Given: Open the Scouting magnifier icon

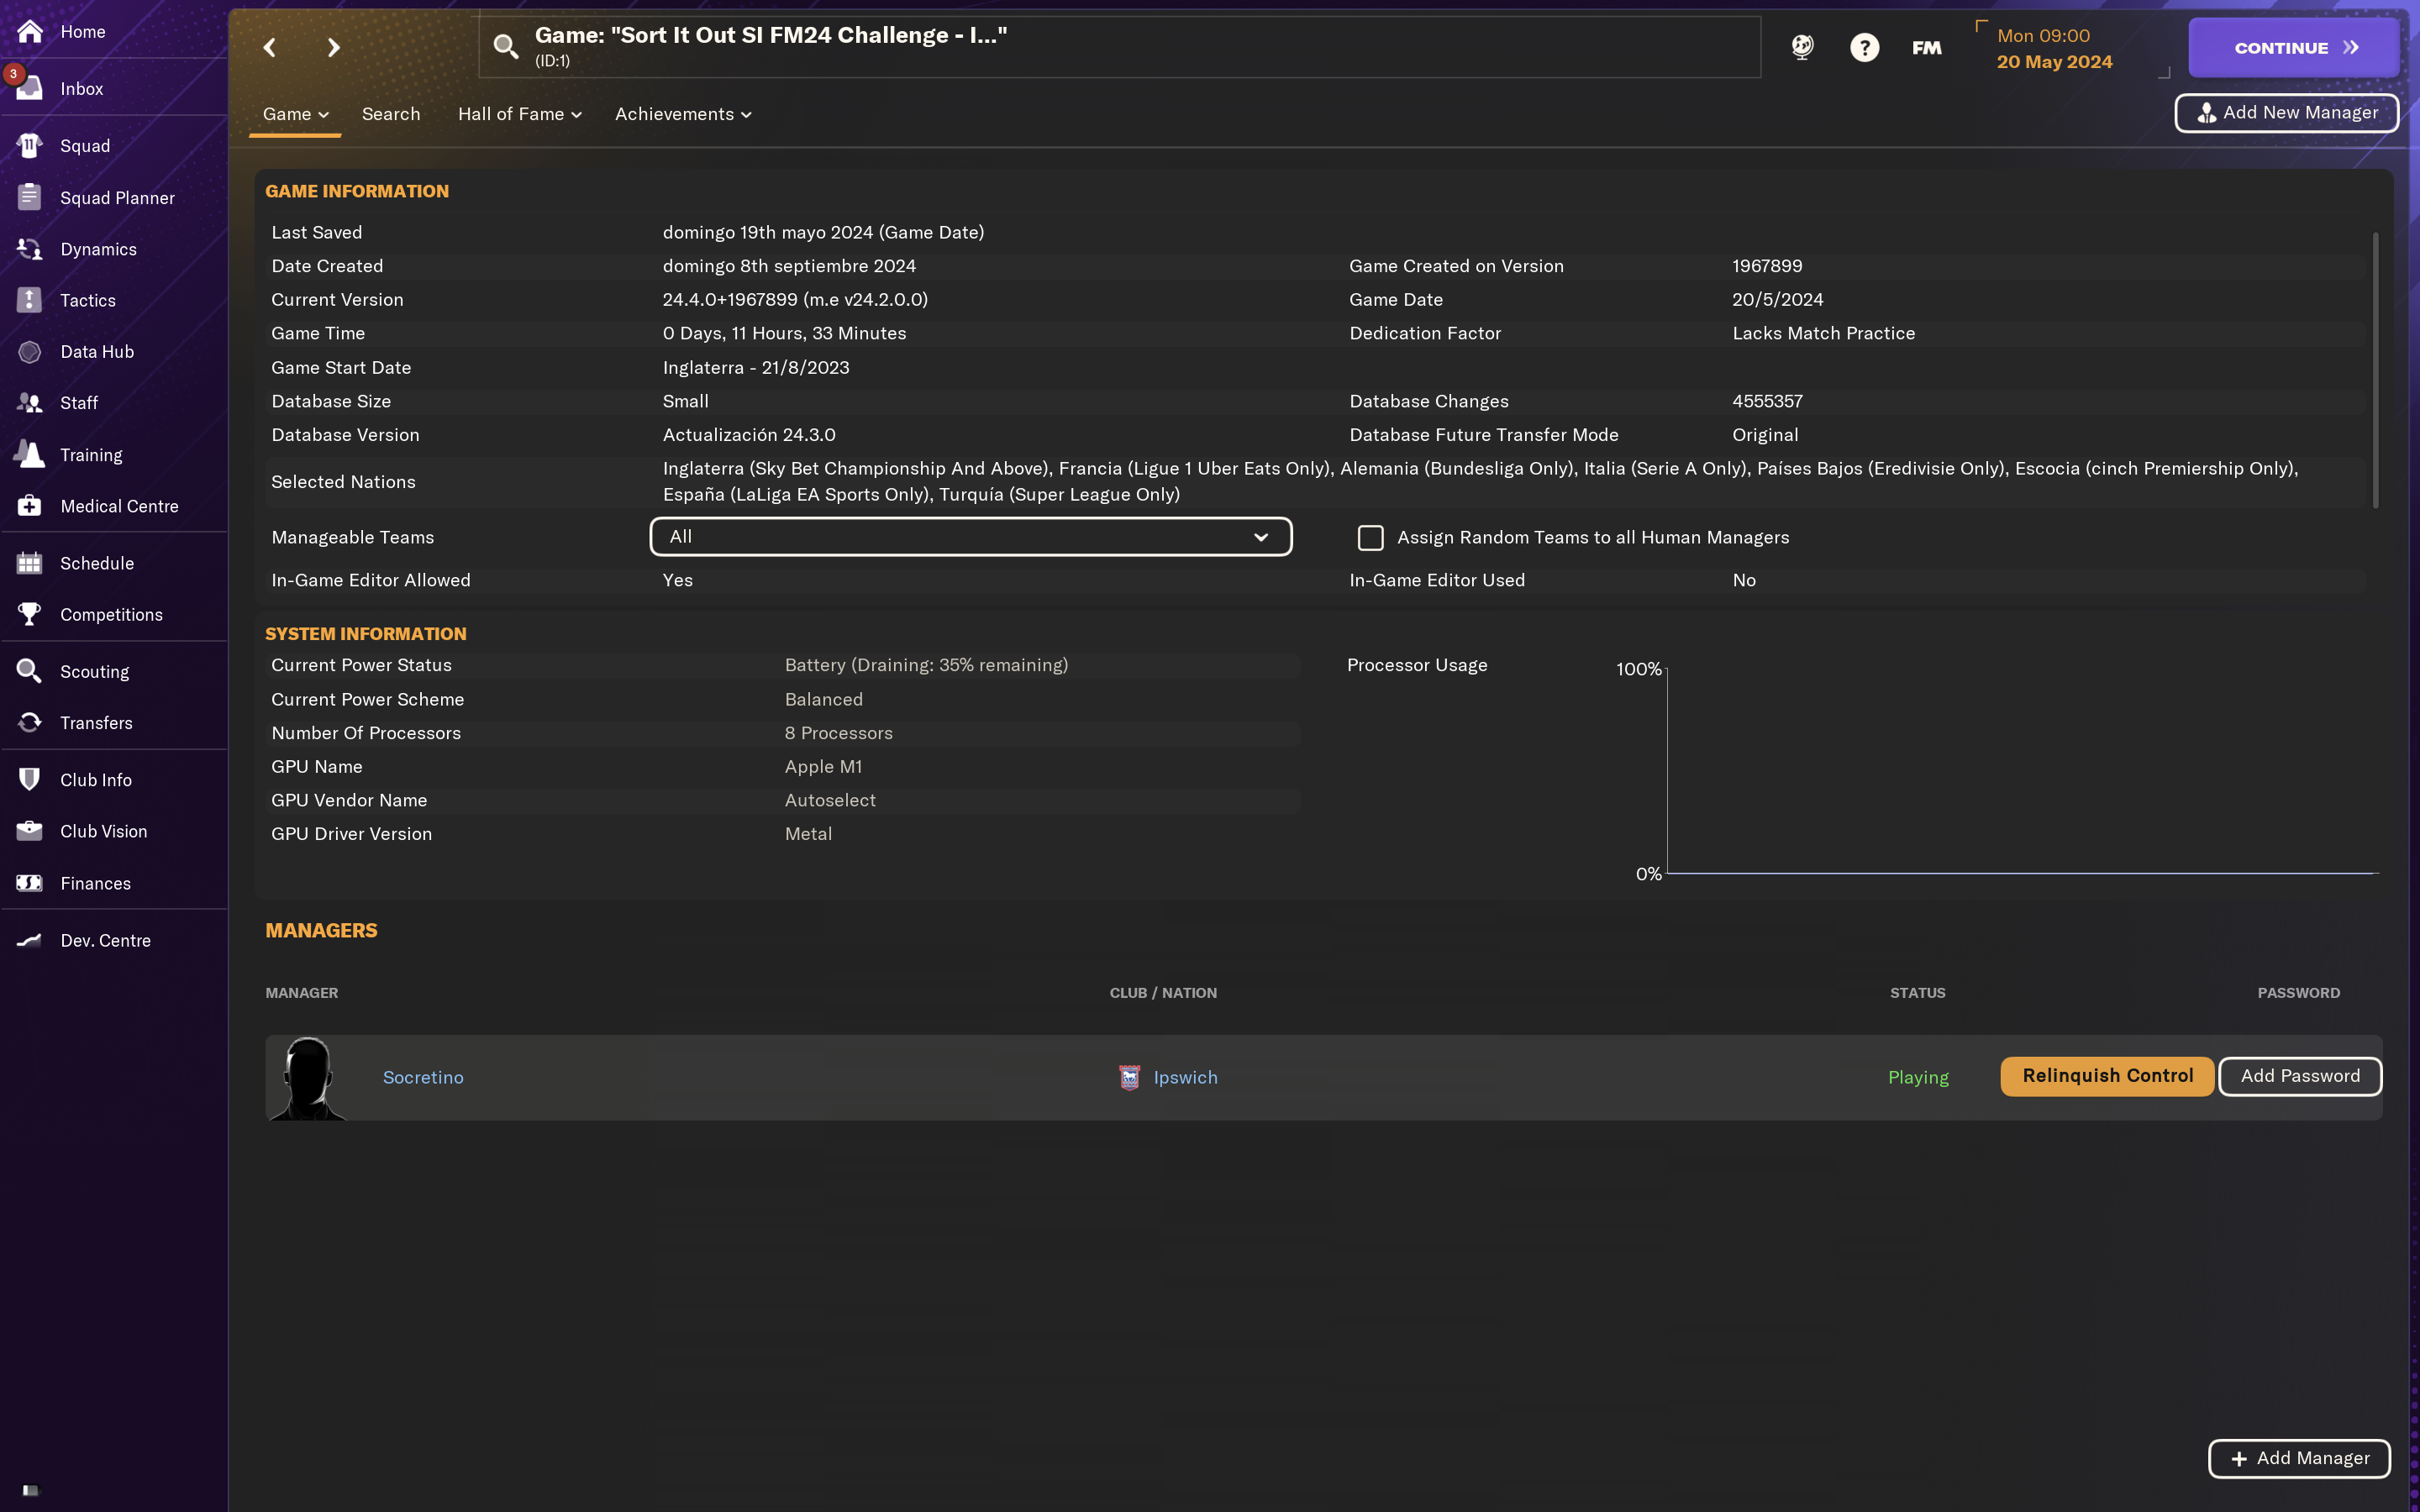Looking at the screenshot, I should [x=30, y=671].
